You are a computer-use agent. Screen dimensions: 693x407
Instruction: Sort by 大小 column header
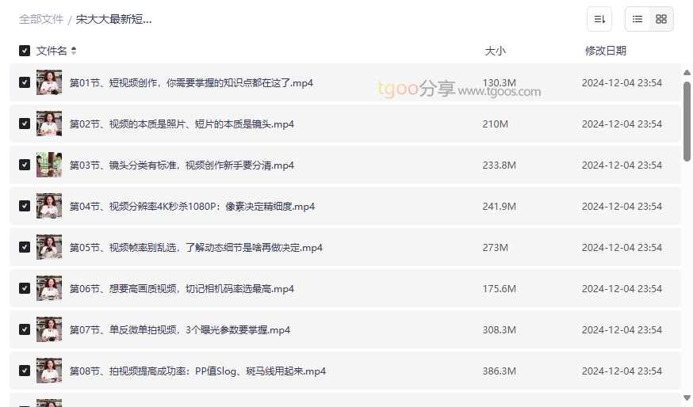495,51
